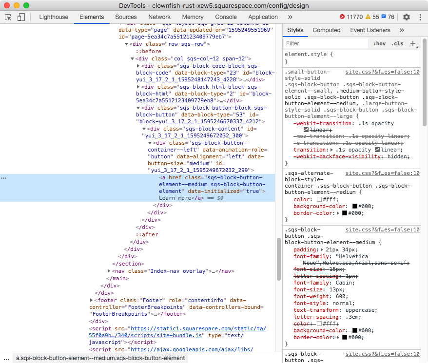This screenshot has height=363, width=428.
Task: Click the blue messages count icon
Action: (384, 17)
